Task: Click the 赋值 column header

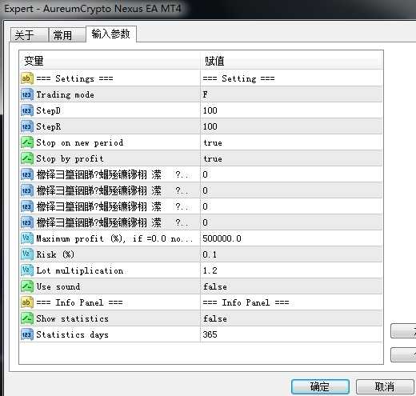Action: click(291, 61)
